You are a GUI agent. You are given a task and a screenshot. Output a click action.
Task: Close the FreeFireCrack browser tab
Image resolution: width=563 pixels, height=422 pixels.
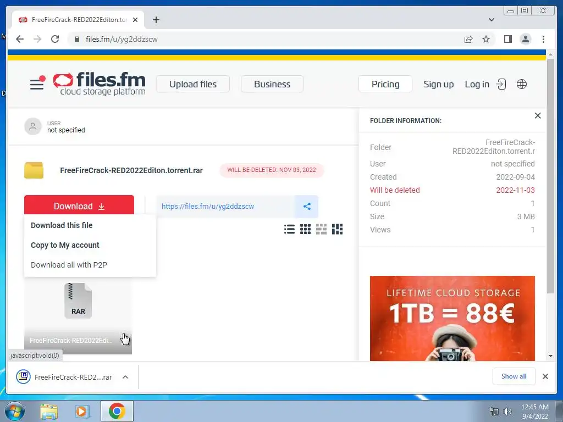click(135, 20)
